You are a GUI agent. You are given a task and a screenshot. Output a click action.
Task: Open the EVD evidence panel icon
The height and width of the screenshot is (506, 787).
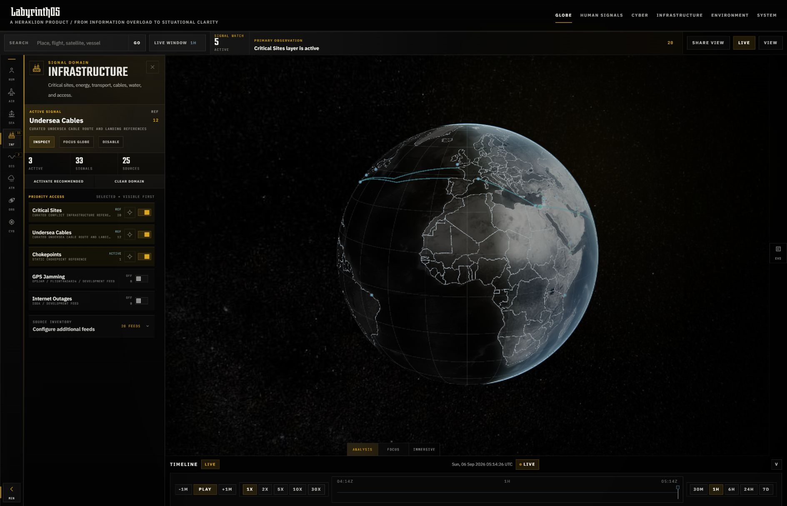(778, 253)
